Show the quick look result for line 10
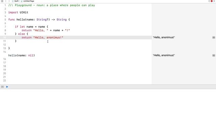Image resolution: width=216 pixels, height=121 pixels. (x=214, y=37)
